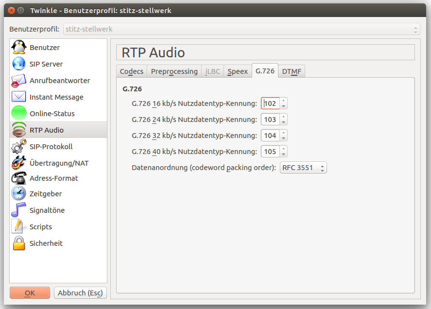Image resolution: width=431 pixels, height=309 pixels.
Task: Click the spinner arrows for G.726 24 kb/s
Action: click(283, 120)
